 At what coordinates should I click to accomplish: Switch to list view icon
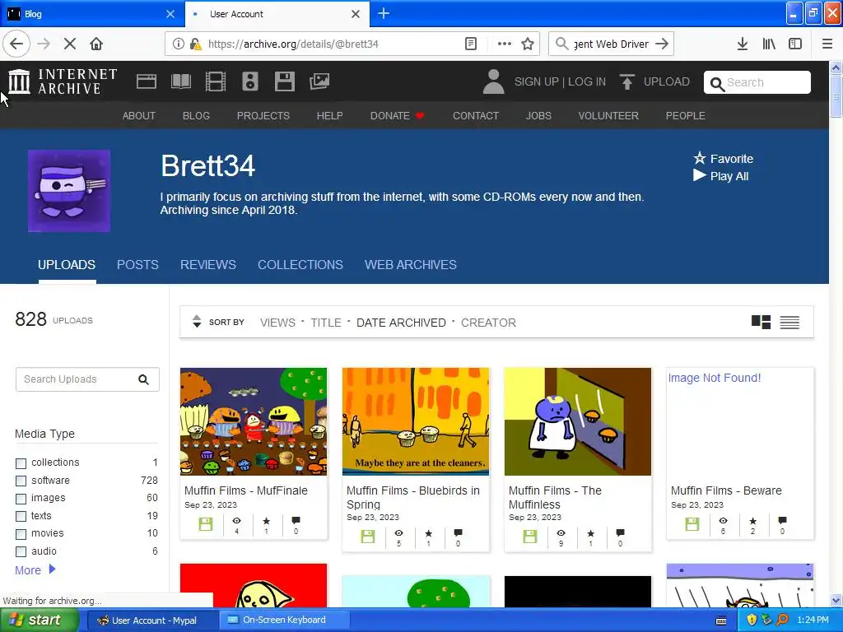(x=789, y=323)
